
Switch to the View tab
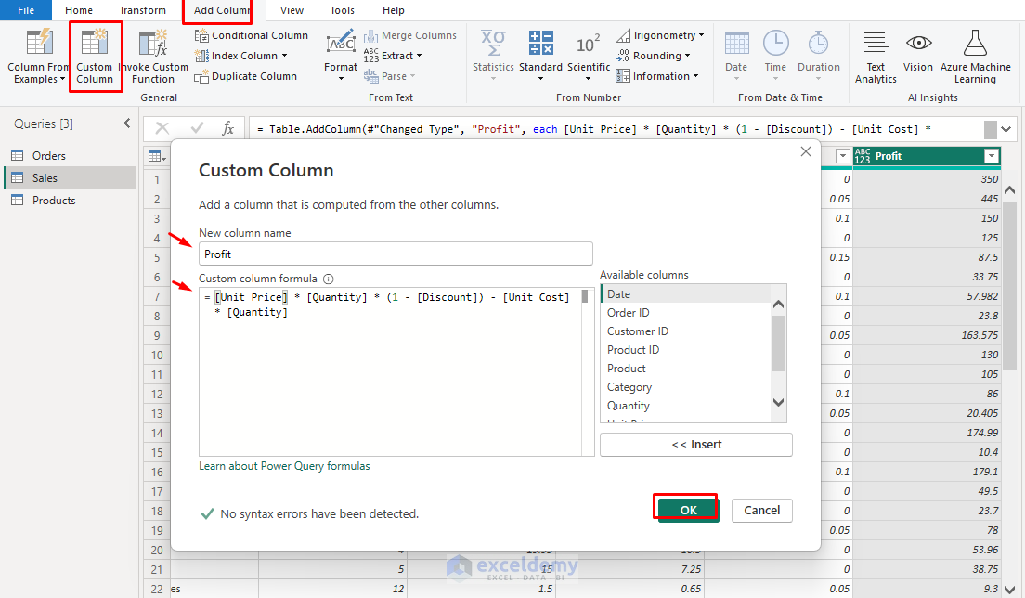click(292, 10)
